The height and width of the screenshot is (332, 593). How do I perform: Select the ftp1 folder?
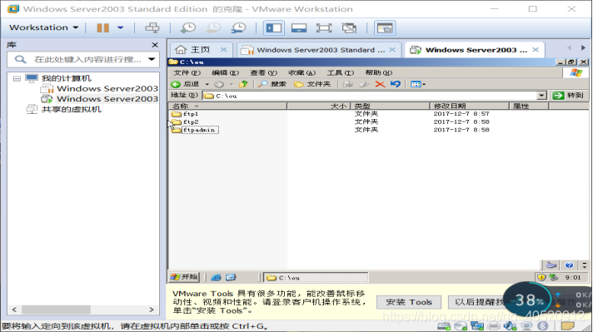pyautogui.click(x=185, y=114)
